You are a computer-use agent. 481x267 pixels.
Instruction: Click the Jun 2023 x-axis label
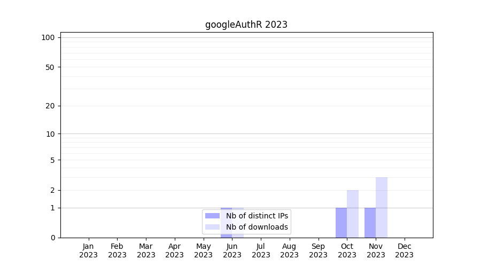232,250
